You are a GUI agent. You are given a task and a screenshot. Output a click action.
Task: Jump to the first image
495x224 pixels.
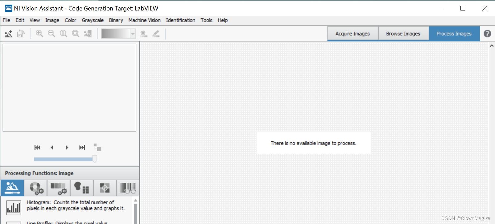coord(37,148)
